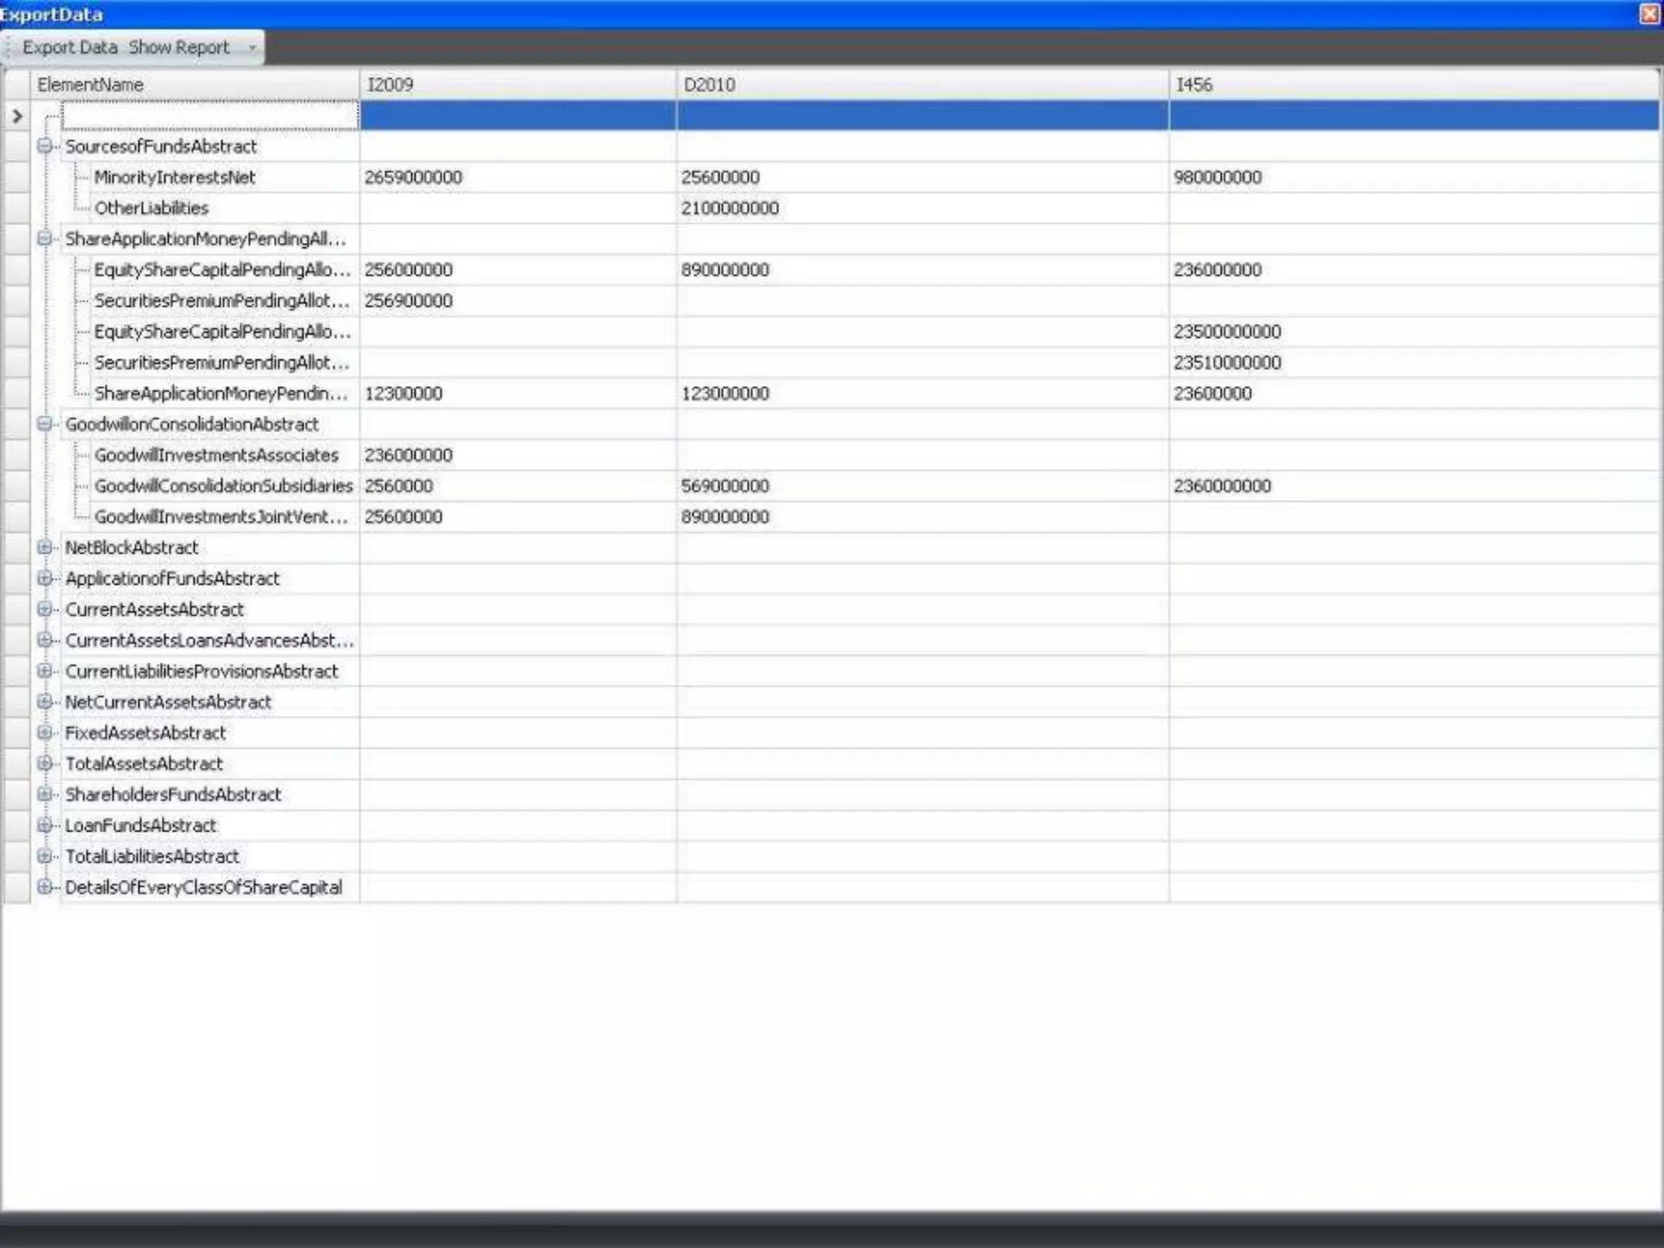
Task: Expand NetBlockAbstract tree node
Action: coord(45,548)
